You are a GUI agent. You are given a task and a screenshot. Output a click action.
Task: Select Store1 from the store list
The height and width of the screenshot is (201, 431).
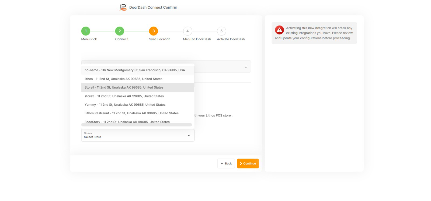124,87
